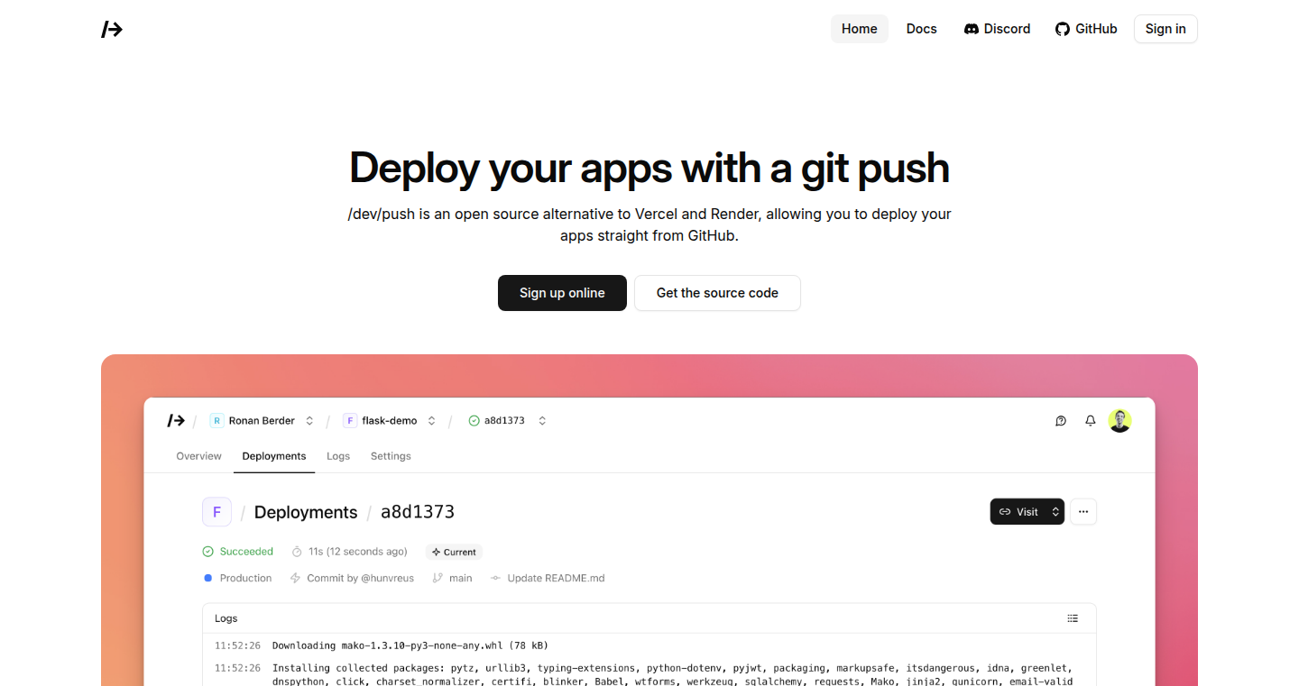Expand the flask-demo project switcher chevrons
The width and height of the screenshot is (1299, 686).
point(431,420)
